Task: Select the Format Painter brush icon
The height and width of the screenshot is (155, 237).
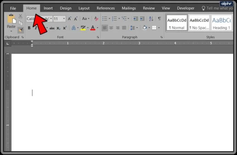Action: click(x=21, y=30)
